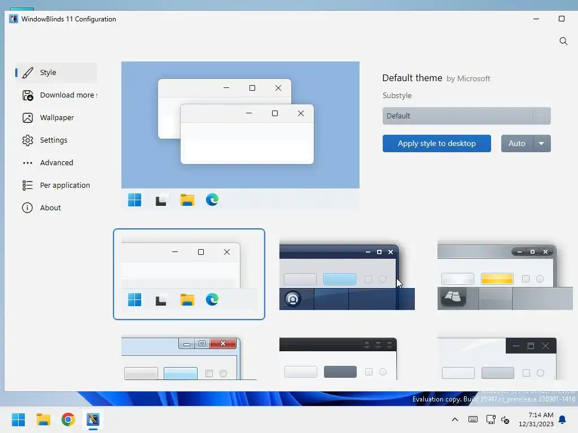The width and height of the screenshot is (578, 433).
Task: Click Apply style to desktop button
Action: pyautogui.click(x=436, y=143)
